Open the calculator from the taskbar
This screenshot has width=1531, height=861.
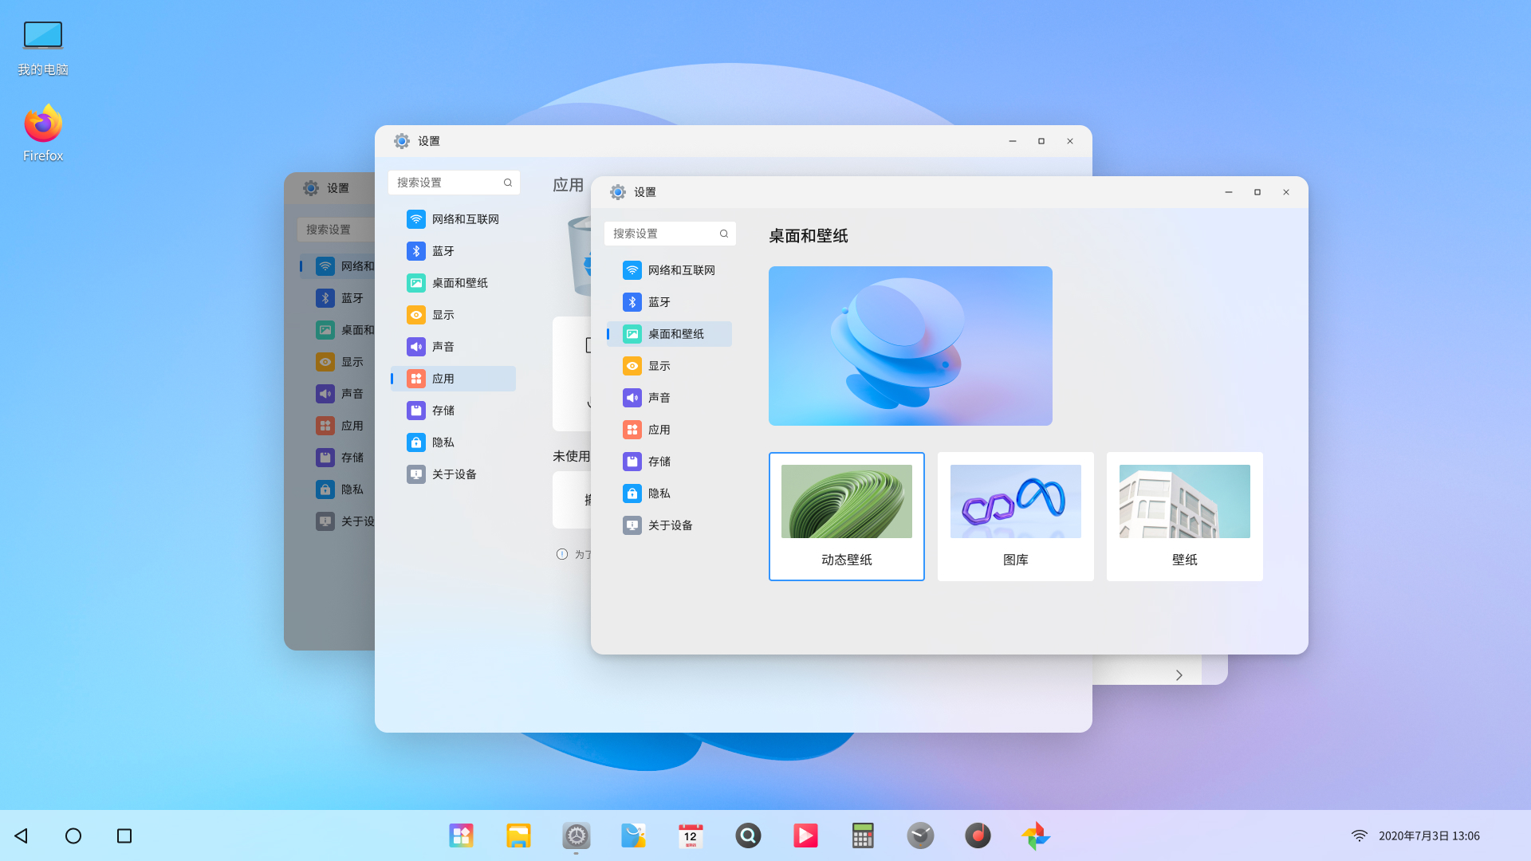863,835
